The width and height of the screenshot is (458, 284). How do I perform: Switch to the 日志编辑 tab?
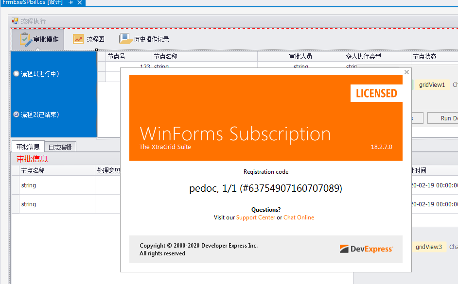60,147
